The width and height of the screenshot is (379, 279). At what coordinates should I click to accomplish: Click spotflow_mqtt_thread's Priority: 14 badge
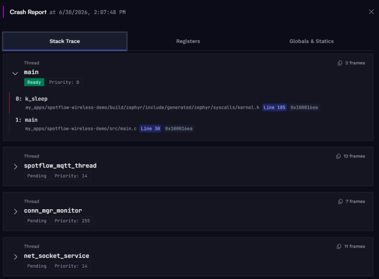[71, 176]
